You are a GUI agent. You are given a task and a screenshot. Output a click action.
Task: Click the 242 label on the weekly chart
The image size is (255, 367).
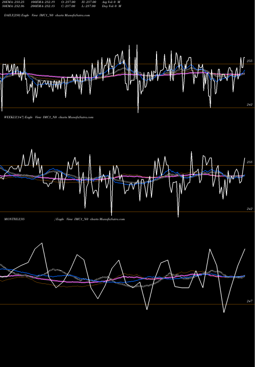pos(249,209)
